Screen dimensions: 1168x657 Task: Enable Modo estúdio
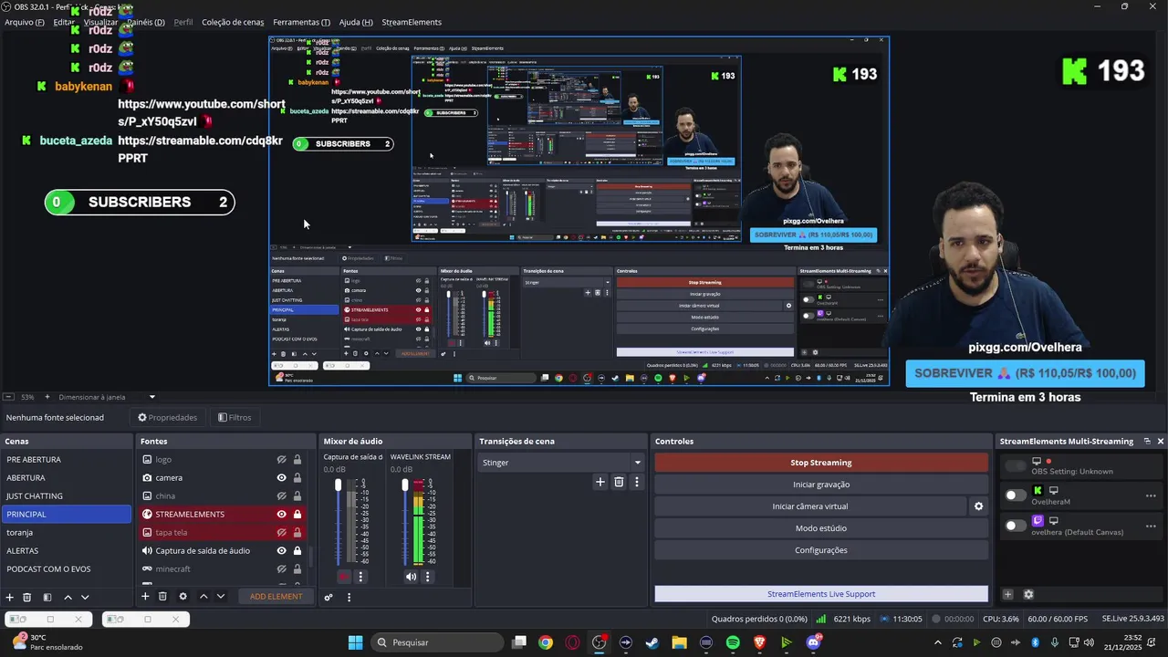(x=821, y=528)
